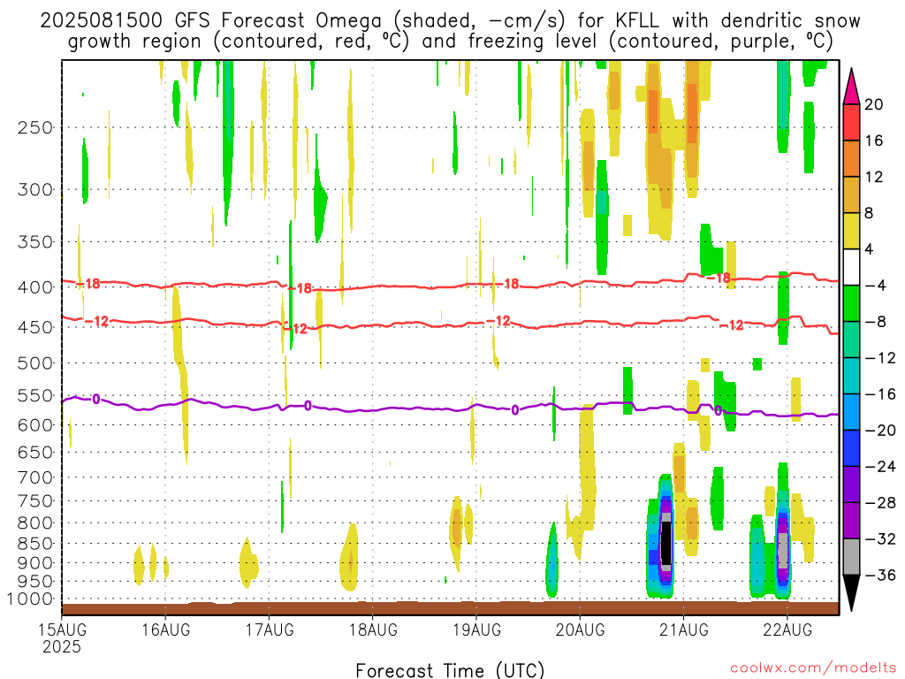Click the yellow color swatch between 4 and 8
The width and height of the screenshot is (905, 679).
point(851,231)
